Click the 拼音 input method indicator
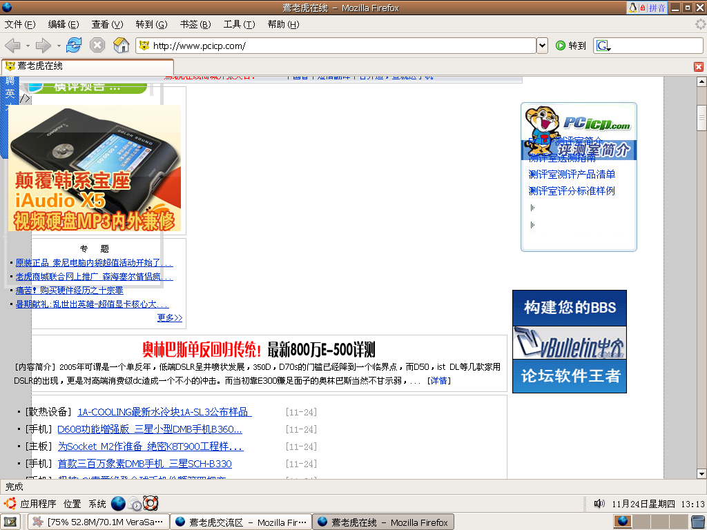The height and width of the screenshot is (530, 707). tap(657, 8)
